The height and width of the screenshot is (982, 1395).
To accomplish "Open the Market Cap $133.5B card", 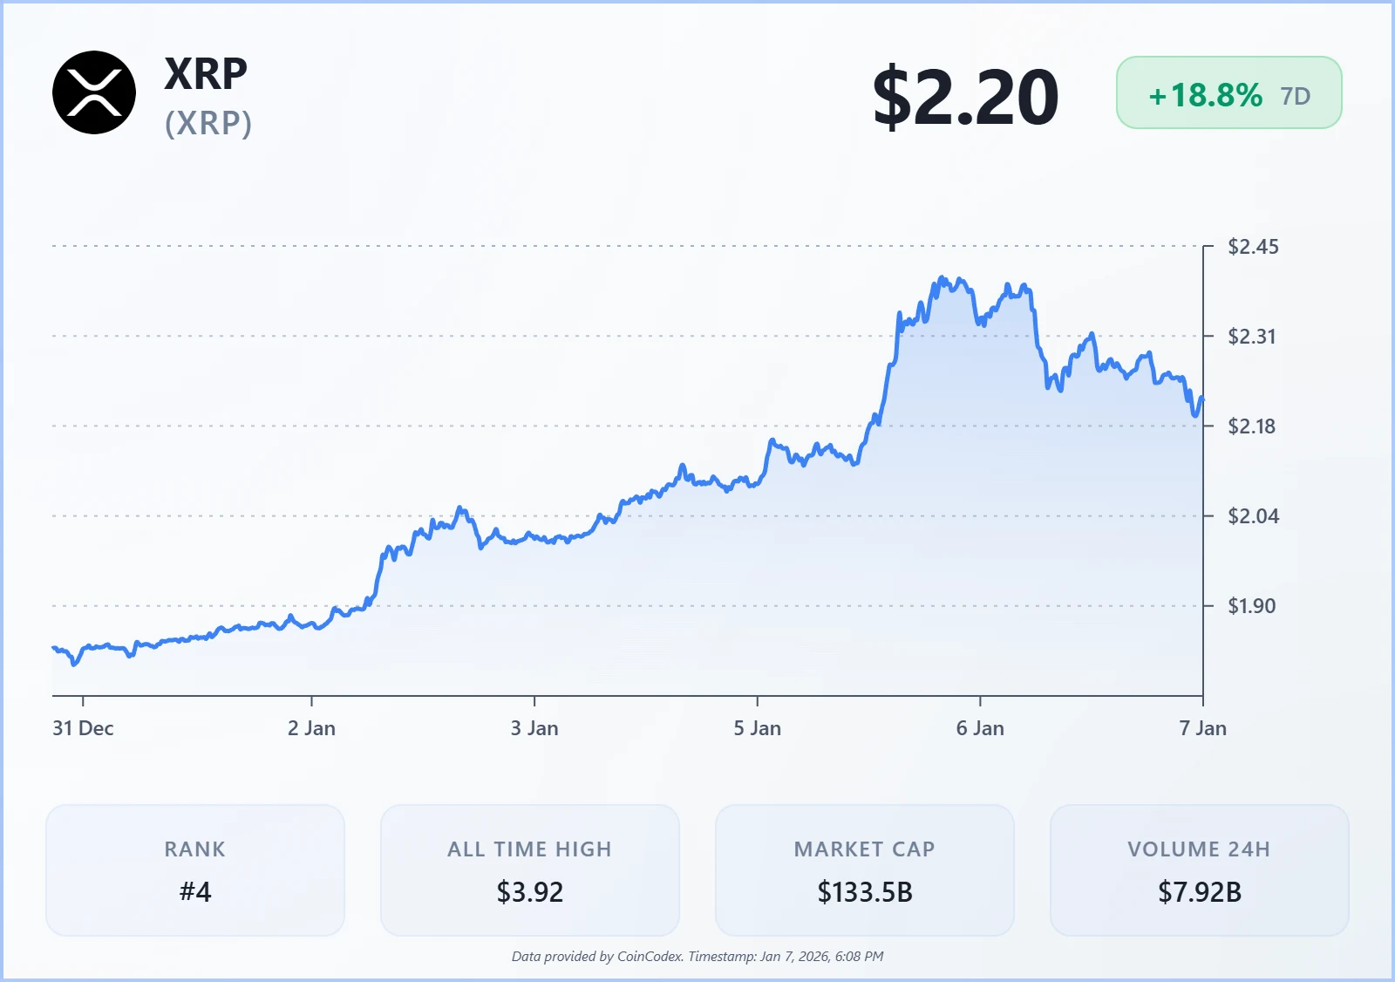I will (x=865, y=870).
